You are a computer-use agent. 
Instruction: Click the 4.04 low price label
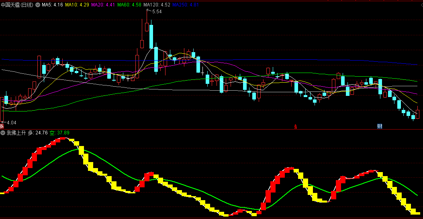[12, 123]
